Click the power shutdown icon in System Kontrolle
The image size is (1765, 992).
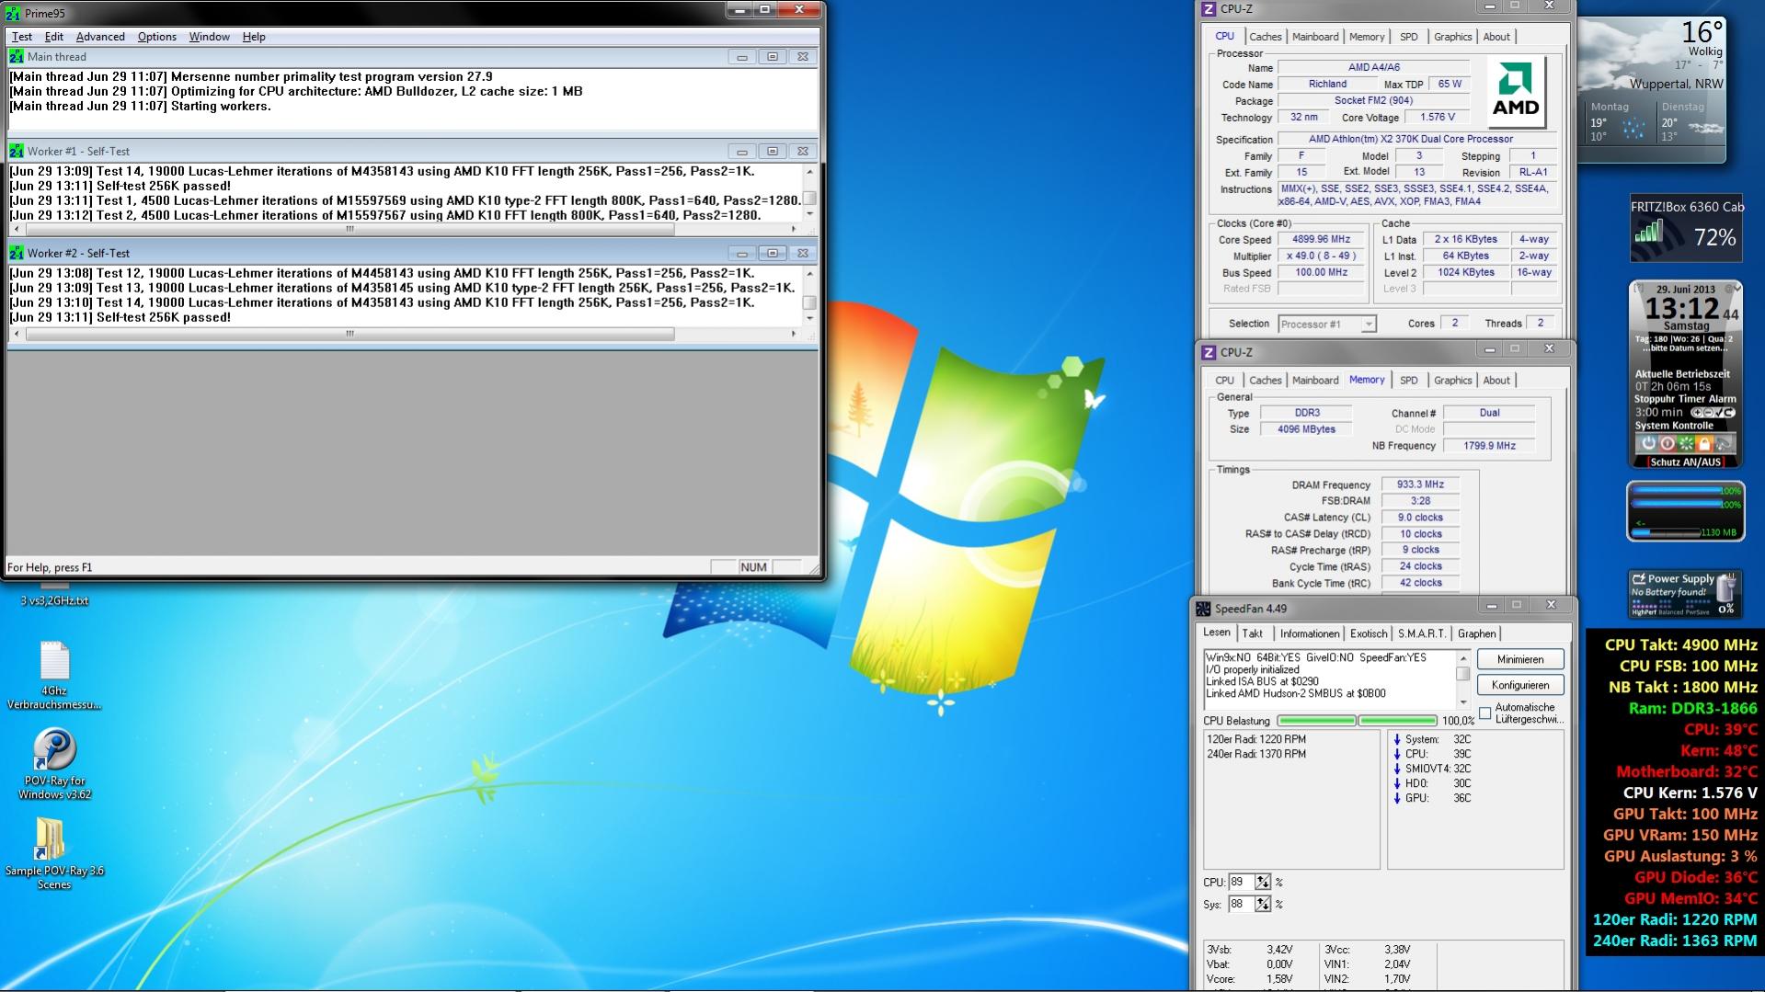(x=1648, y=443)
